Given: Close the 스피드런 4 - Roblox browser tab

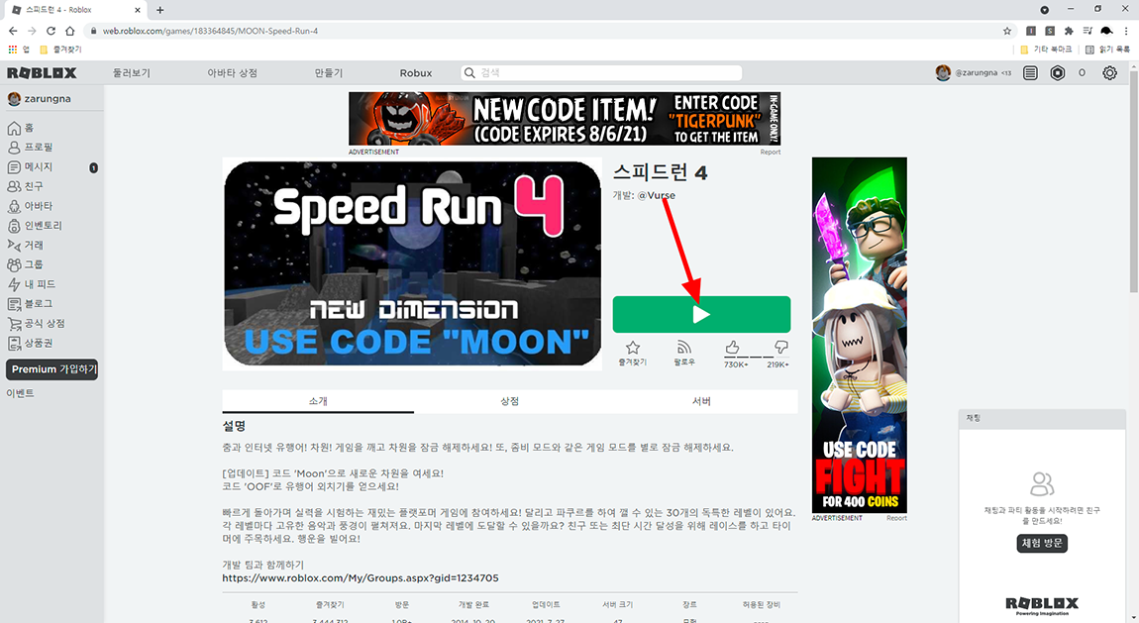Looking at the screenshot, I should [138, 10].
